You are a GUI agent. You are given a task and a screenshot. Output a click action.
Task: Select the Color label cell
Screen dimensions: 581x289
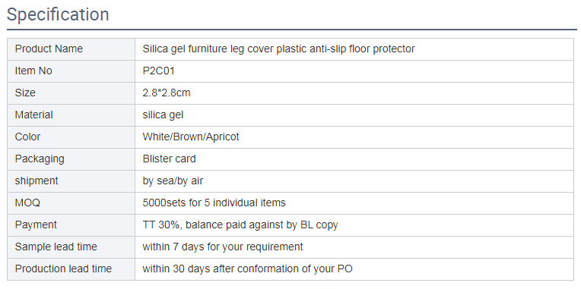pos(71,137)
